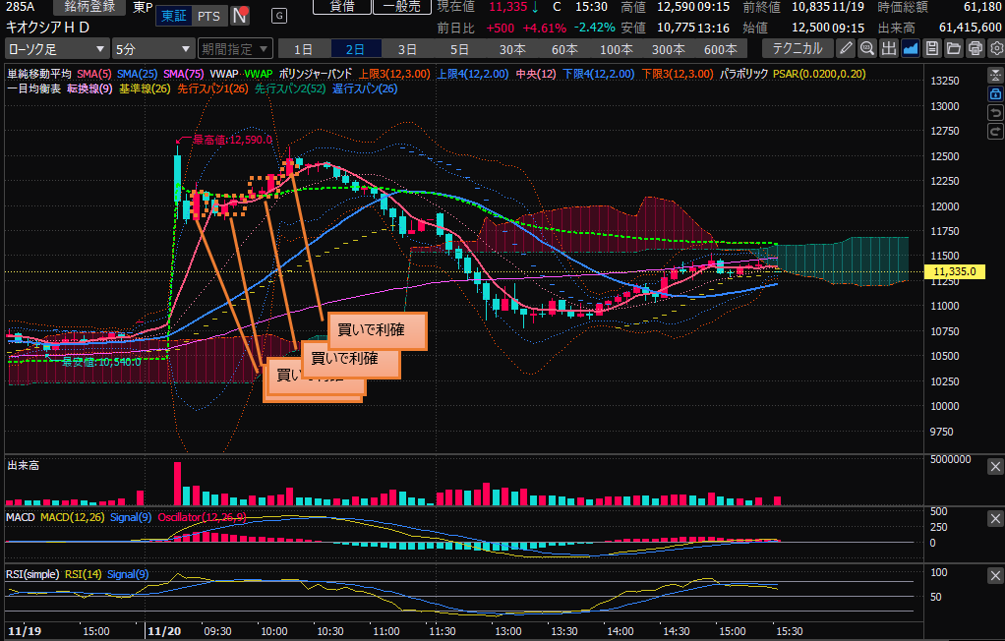Switch market to 東証

pyautogui.click(x=174, y=16)
